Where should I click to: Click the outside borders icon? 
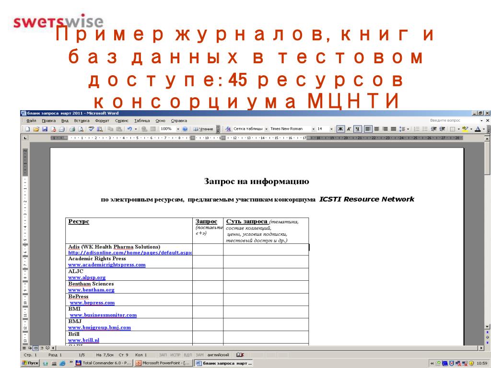pos(453,129)
